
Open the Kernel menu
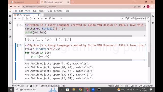pyautogui.click(x=42, y=11)
